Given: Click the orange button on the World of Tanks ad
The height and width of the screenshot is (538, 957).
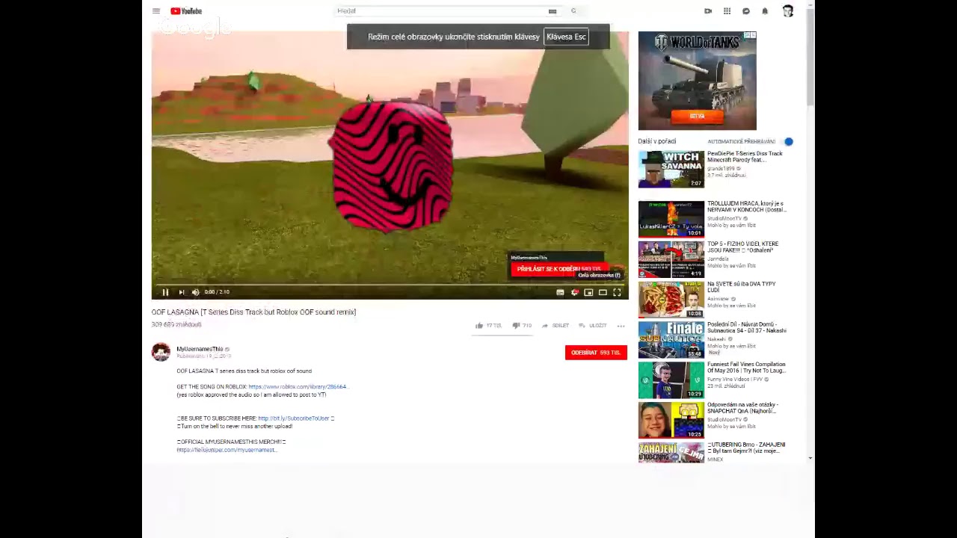Looking at the screenshot, I should coord(697,116).
